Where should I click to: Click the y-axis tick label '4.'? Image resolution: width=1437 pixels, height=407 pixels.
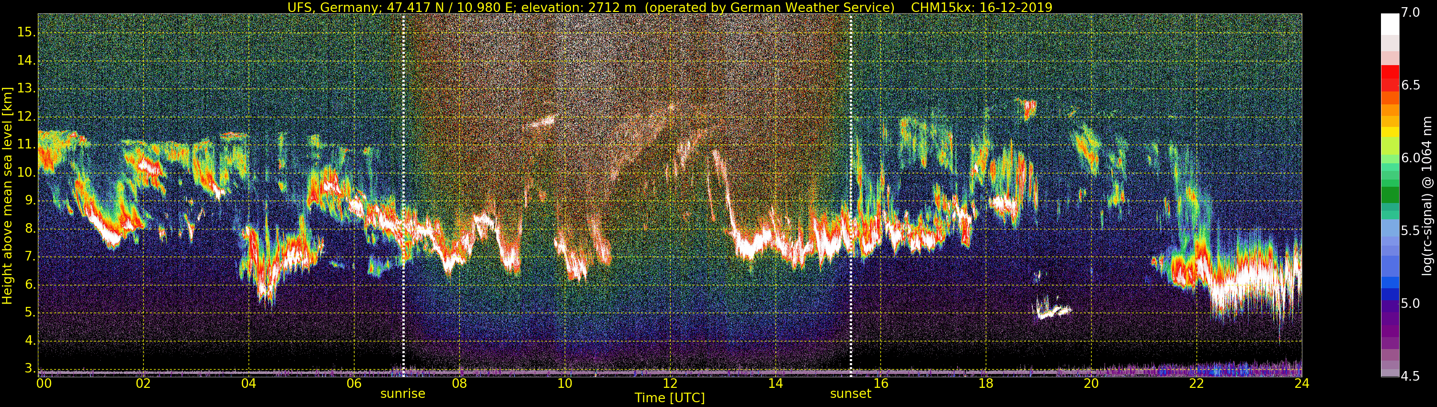30,340
